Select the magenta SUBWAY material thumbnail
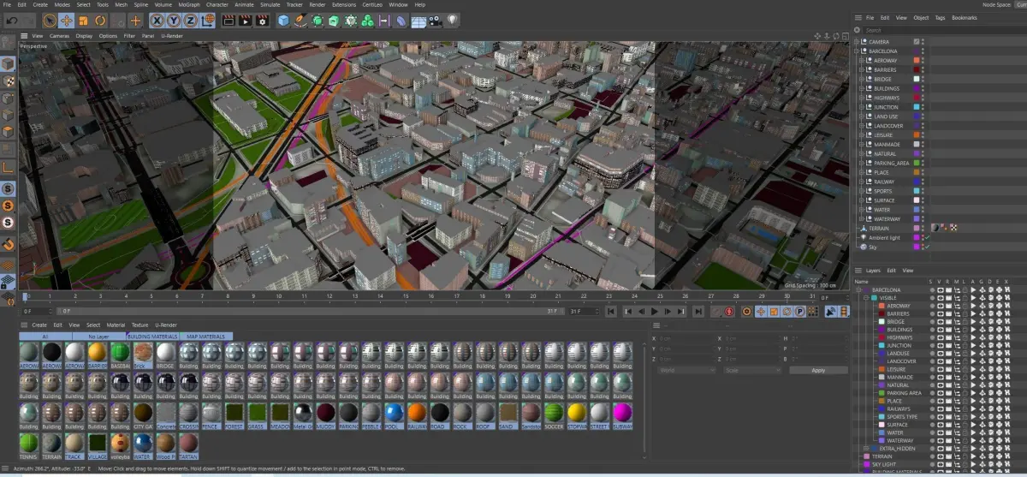The width and height of the screenshot is (1027, 477). point(622,414)
